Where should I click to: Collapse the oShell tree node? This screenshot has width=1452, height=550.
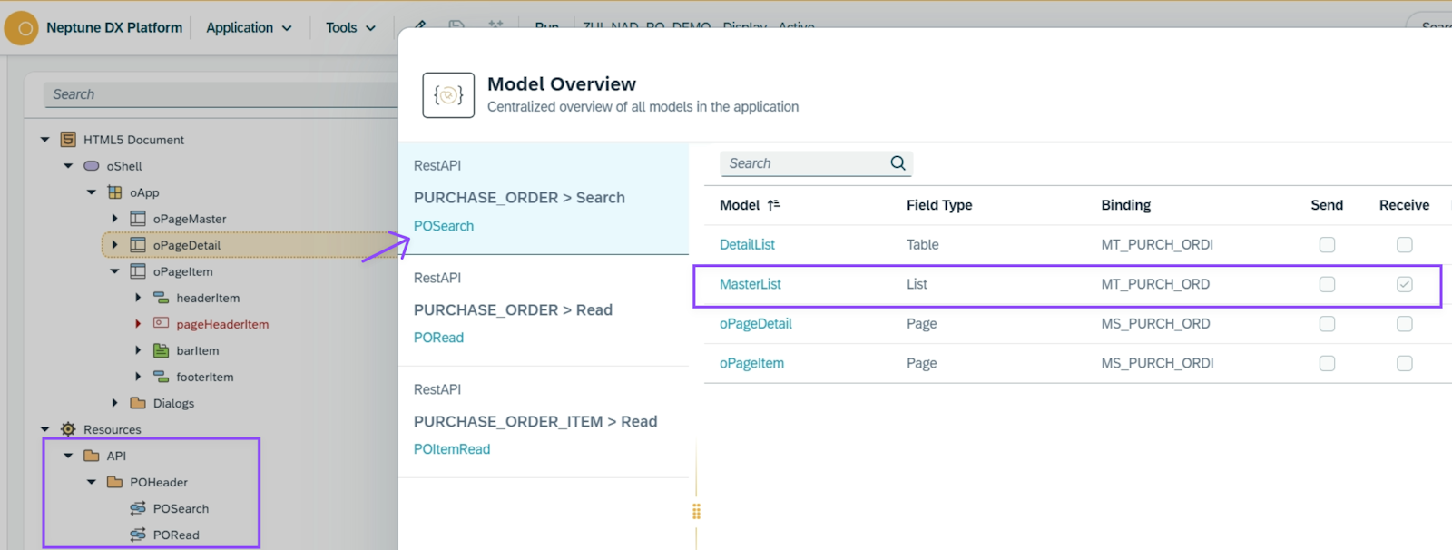tap(68, 166)
